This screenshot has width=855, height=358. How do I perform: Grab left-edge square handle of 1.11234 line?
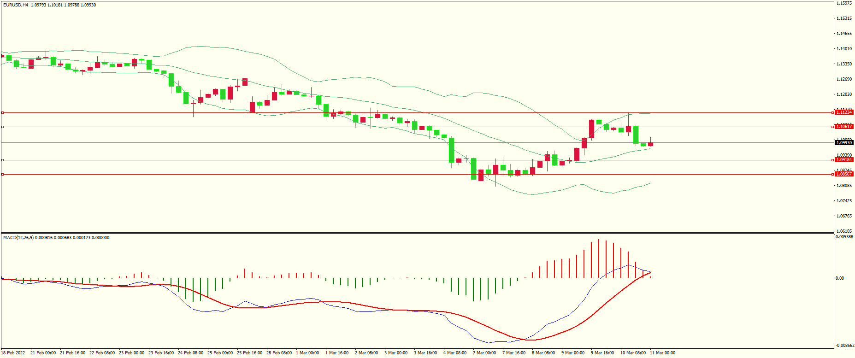tap(2, 112)
